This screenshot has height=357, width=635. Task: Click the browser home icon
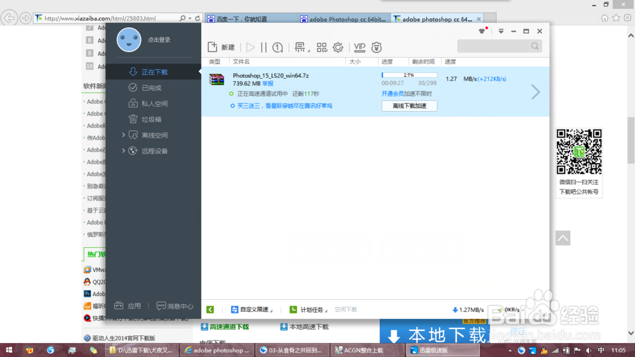(x=605, y=18)
